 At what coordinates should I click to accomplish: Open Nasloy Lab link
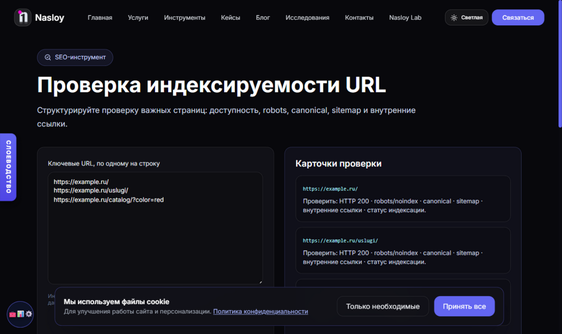[405, 18]
